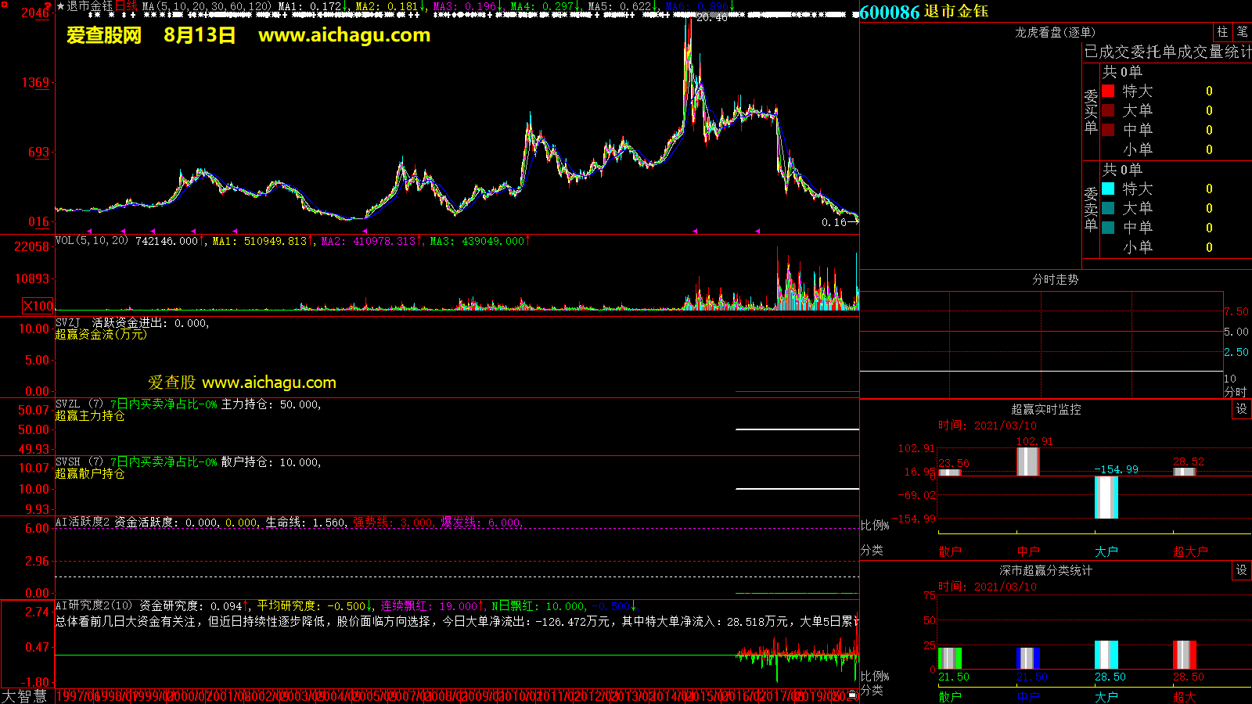This screenshot has height=704, width=1252.
Task: Click the 共 0单 count under 委买单
Action: pos(1122,71)
